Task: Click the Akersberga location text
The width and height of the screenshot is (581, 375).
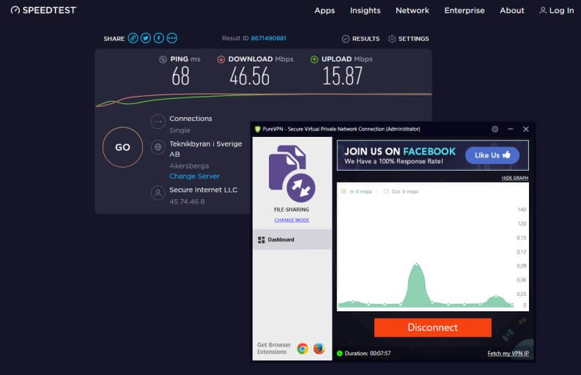Action: coord(189,166)
